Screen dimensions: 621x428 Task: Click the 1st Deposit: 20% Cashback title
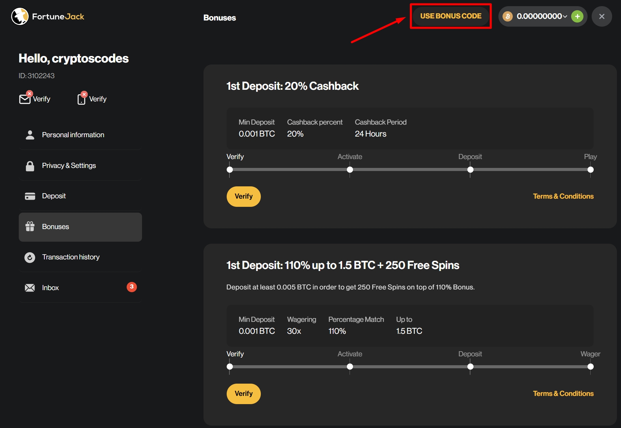pyautogui.click(x=293, y=86)
